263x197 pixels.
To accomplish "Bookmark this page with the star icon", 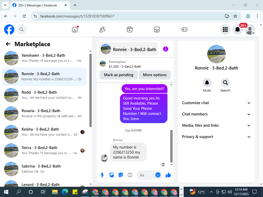I will [x=235, y=16].
